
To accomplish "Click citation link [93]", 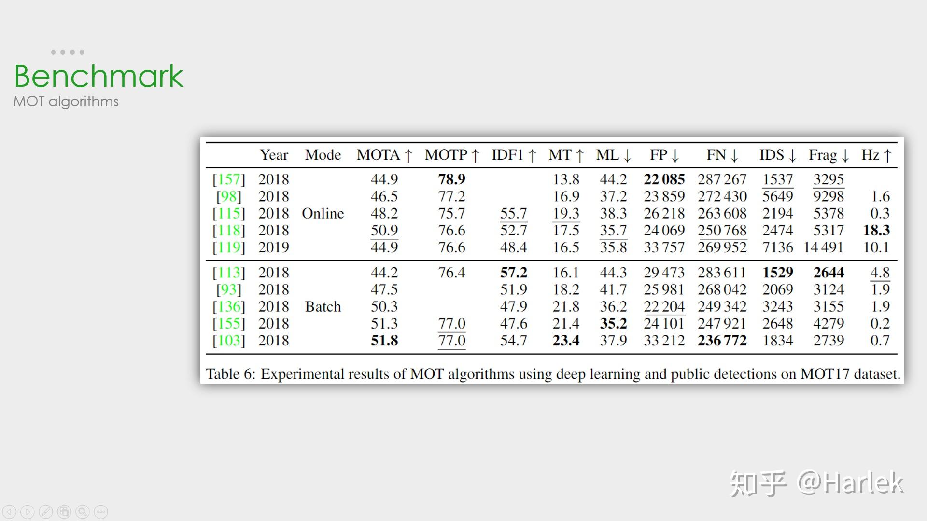I will point(229,289).
